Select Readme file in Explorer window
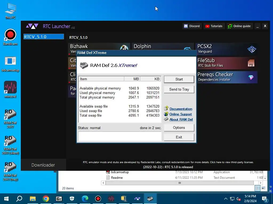 184,178
